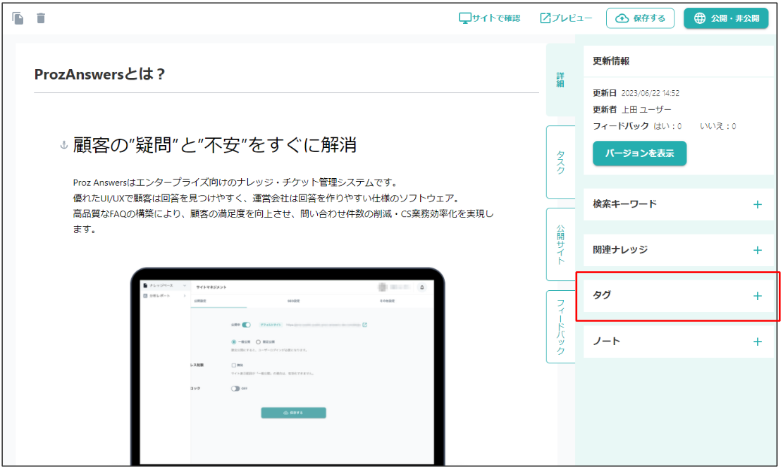Click the 更新日 2023/06/22 14:52 text

pos(636,93)
